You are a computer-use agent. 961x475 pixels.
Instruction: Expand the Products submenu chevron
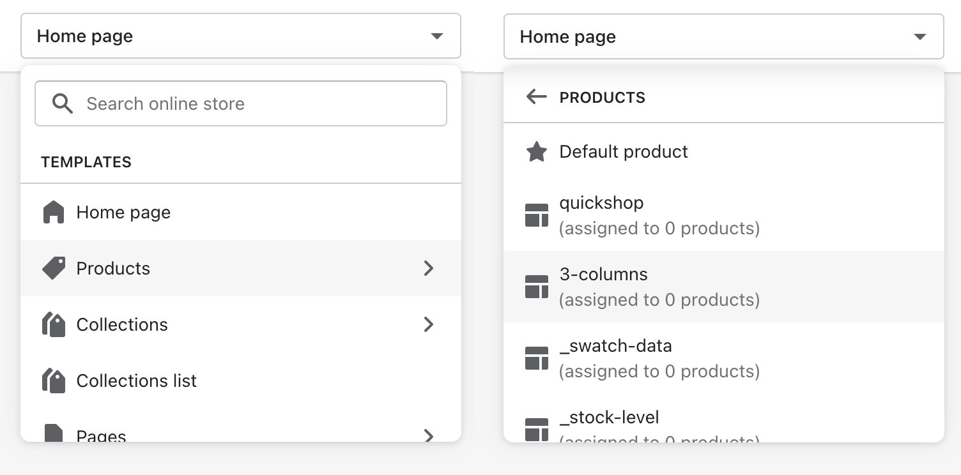(429, 268)
